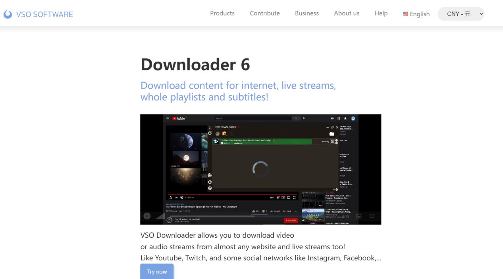Enable picture-in-picture on the video
The width and height of the screenshot is (503, 279).
(x=358, y=216)
